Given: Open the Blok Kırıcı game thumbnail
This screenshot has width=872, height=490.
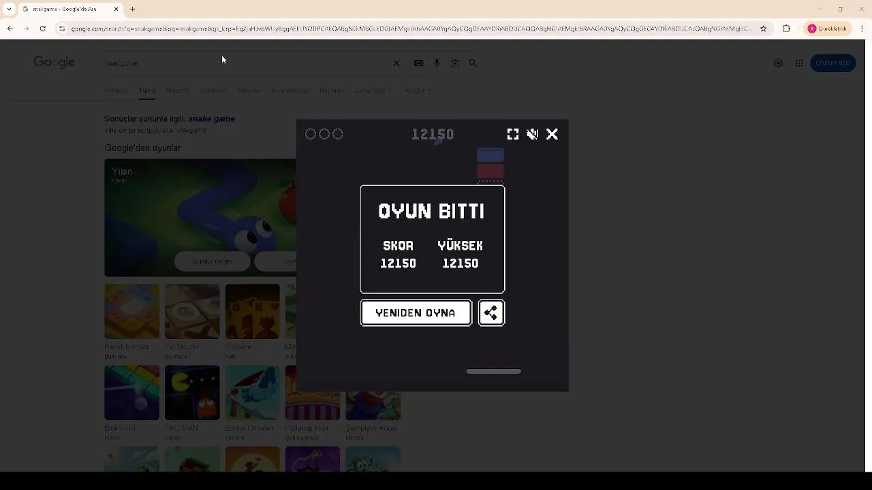Looking at the screenshot, I should (131, 393).
